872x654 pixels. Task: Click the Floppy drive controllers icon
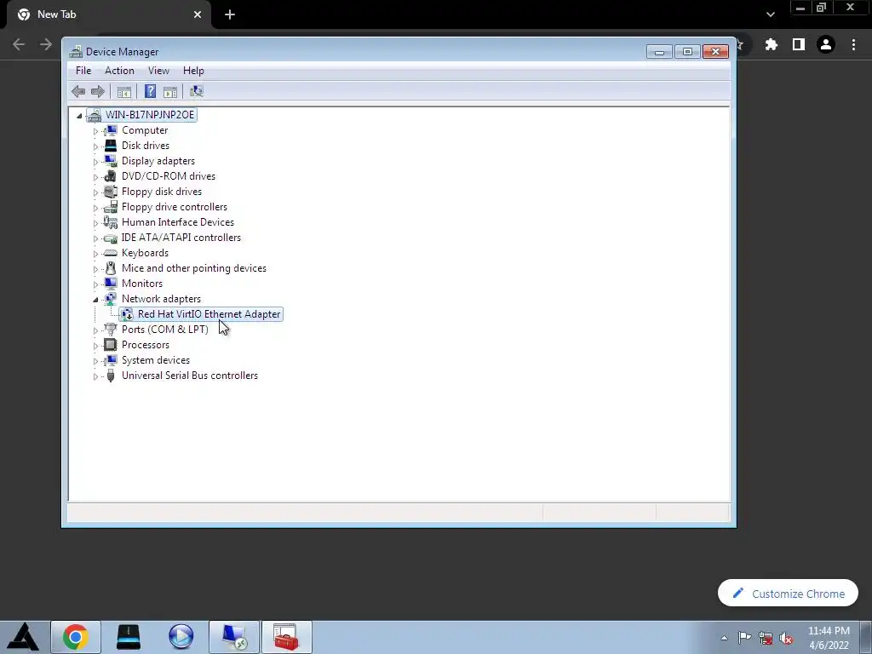click(111, 206)
